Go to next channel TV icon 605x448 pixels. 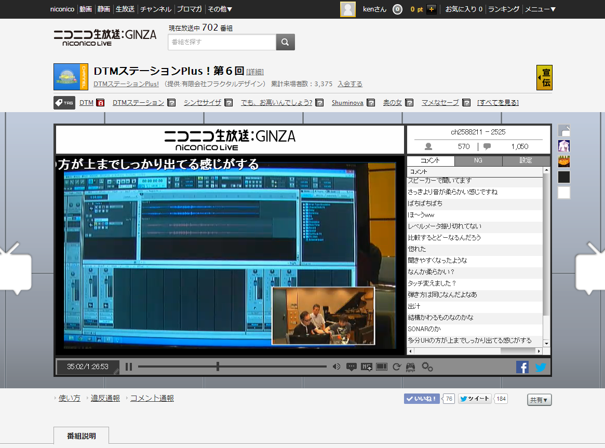(590, 269)
